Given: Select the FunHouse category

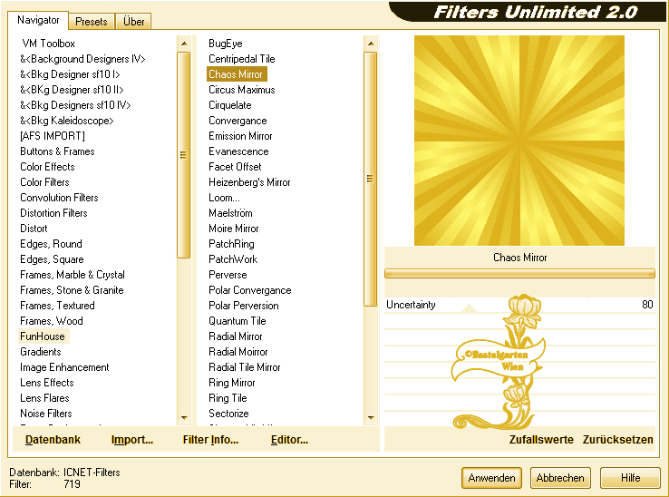Looking at the screenshot, I should (x=43, y=336).
